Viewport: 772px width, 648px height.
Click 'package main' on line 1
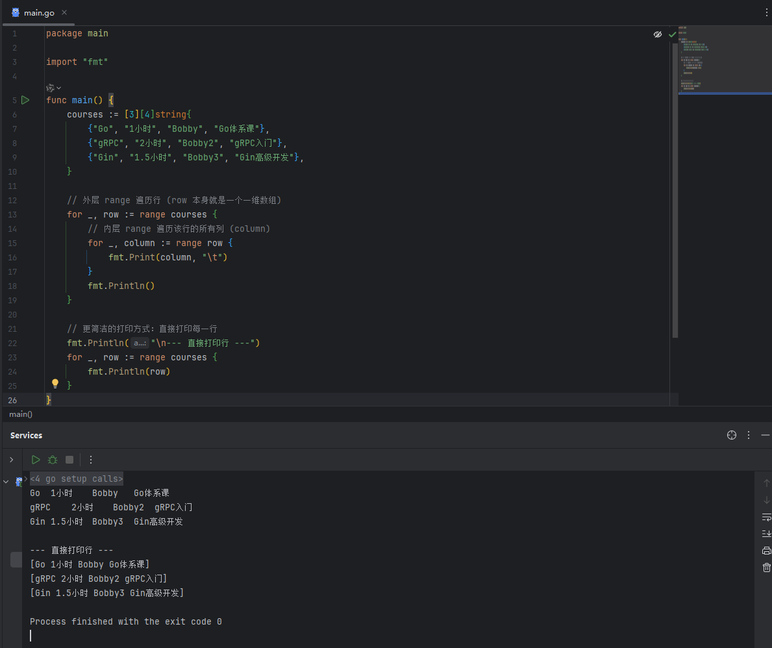[77, 34]
